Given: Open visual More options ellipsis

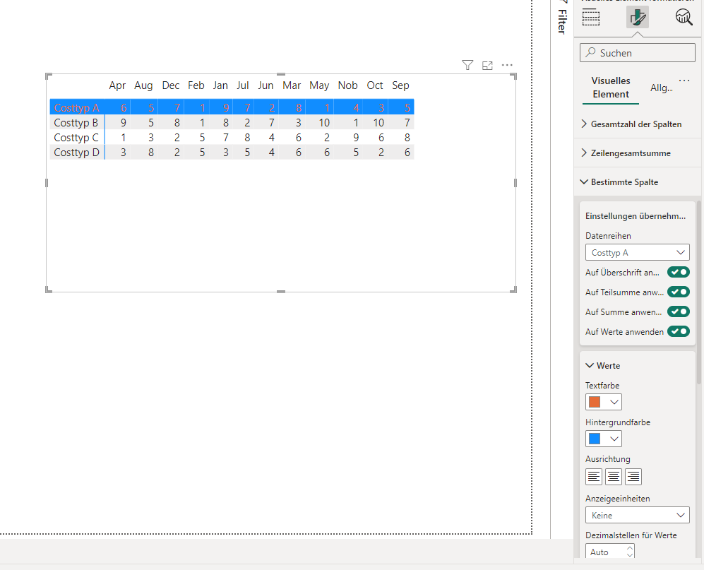Looking at the screenshot, I should (507, 65).
